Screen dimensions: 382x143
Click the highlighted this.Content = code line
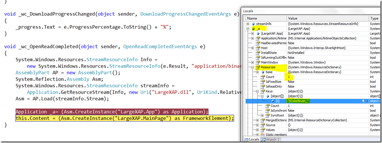[x=124, y=119]
